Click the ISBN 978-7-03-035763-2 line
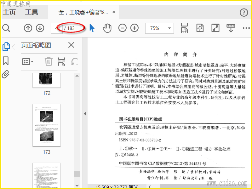The width and height of the screenshot is (252, 189). coord(140,140)
